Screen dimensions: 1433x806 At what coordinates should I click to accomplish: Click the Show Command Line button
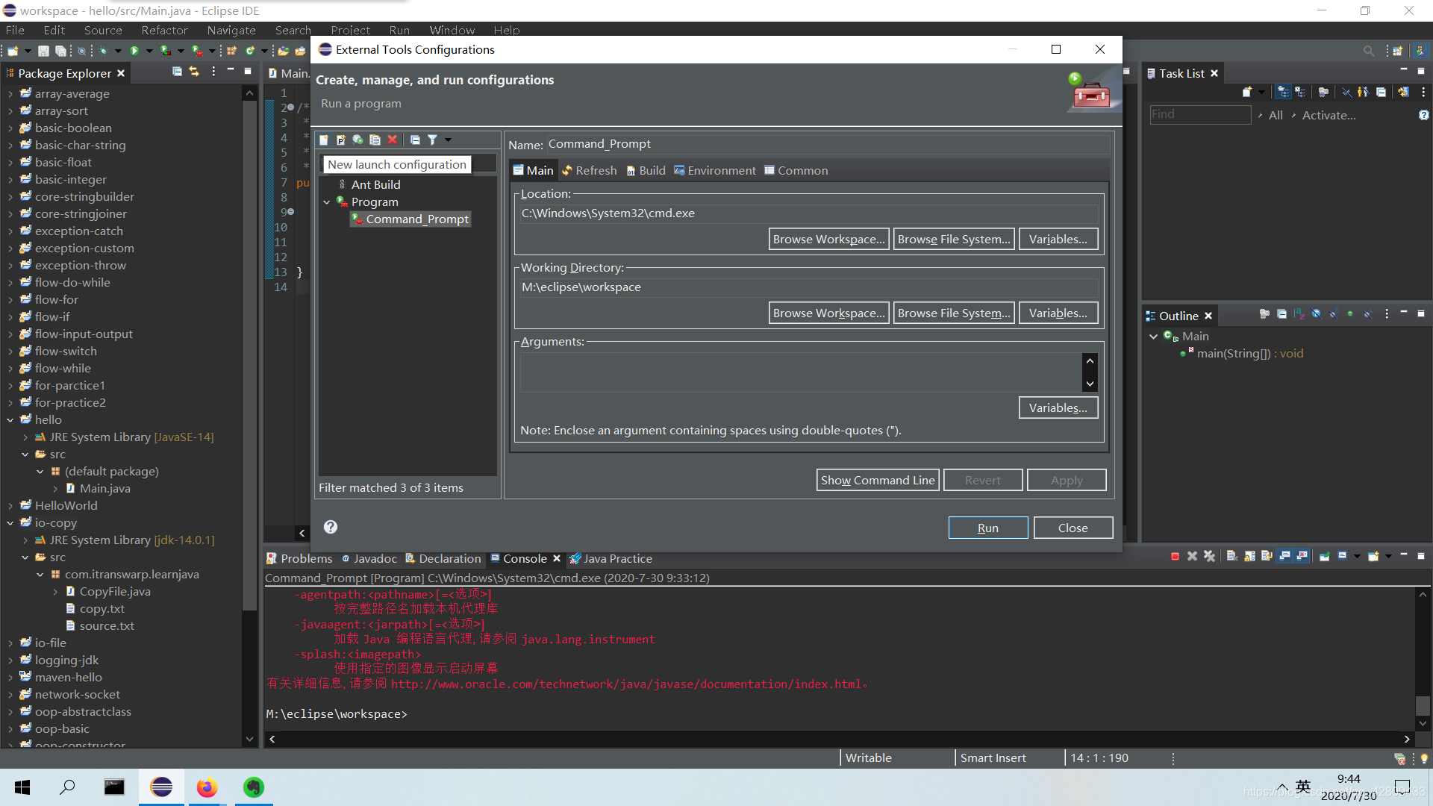tap(877, 479)
